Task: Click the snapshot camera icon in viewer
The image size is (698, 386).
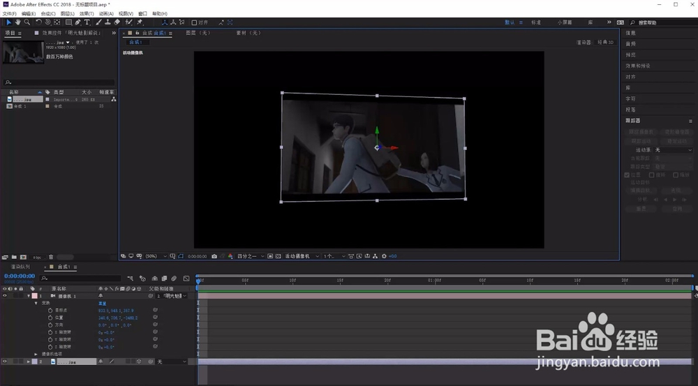Action: click(x=214, y=256)
